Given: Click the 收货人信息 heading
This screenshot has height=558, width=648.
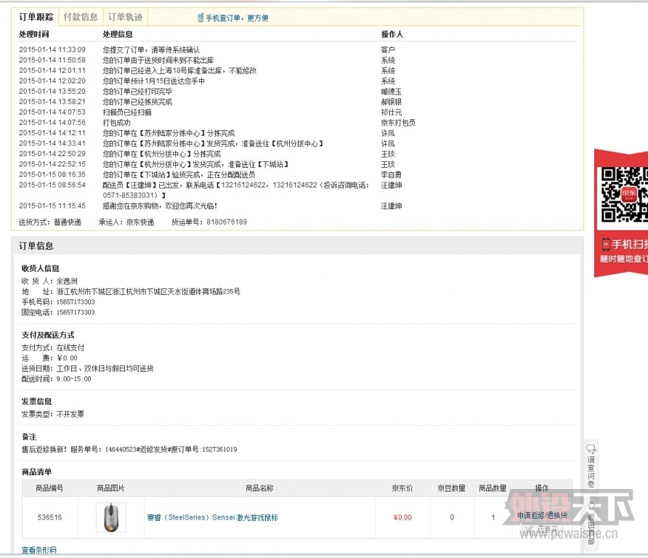Looking at the screenshot, I should (x=40, y=268).
